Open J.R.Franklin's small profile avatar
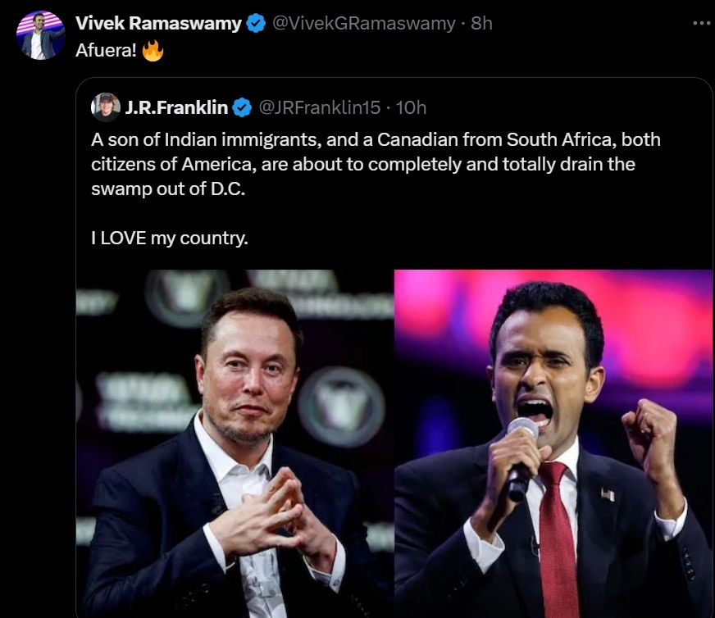The image size is (715, 618). 106,107
